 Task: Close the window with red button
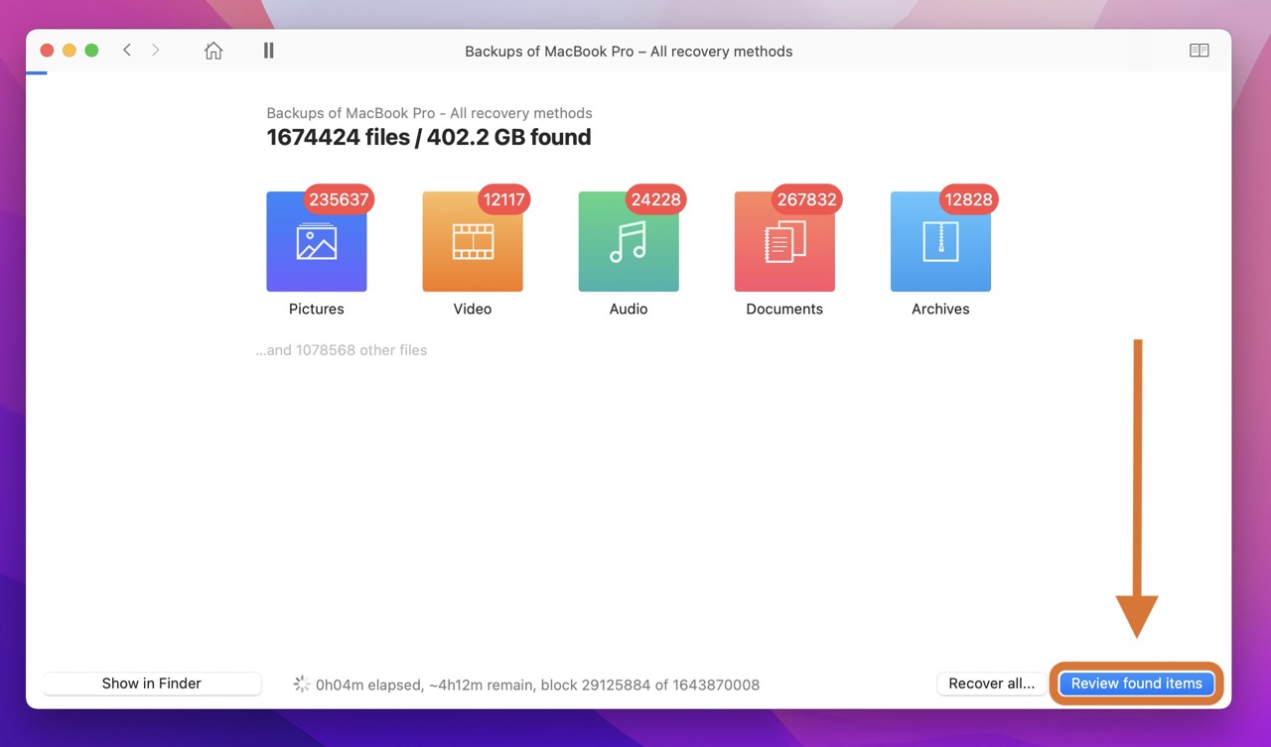[47, 51]
